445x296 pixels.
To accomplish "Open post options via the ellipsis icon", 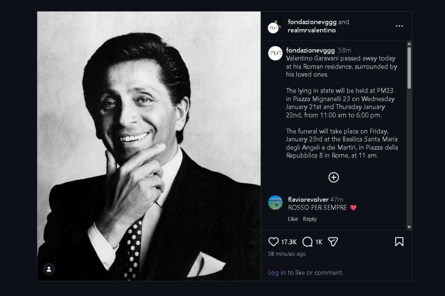I will click(399, 26).
